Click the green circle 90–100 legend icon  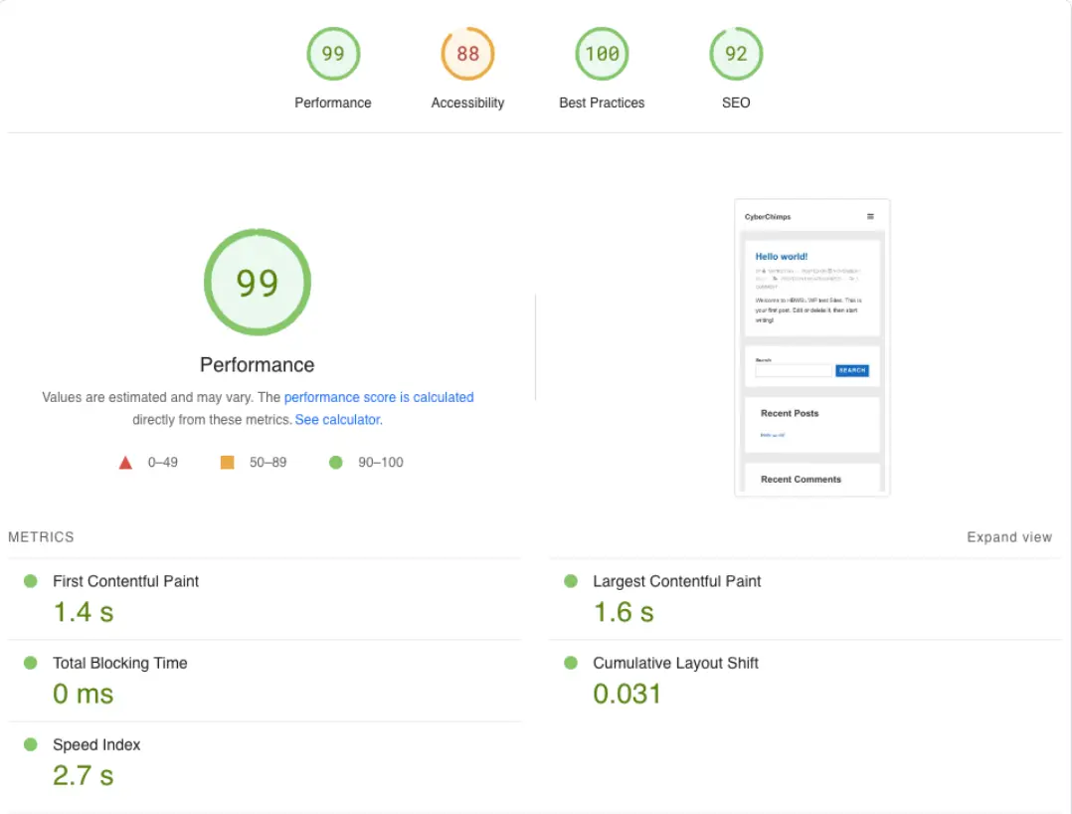point(335,462)
